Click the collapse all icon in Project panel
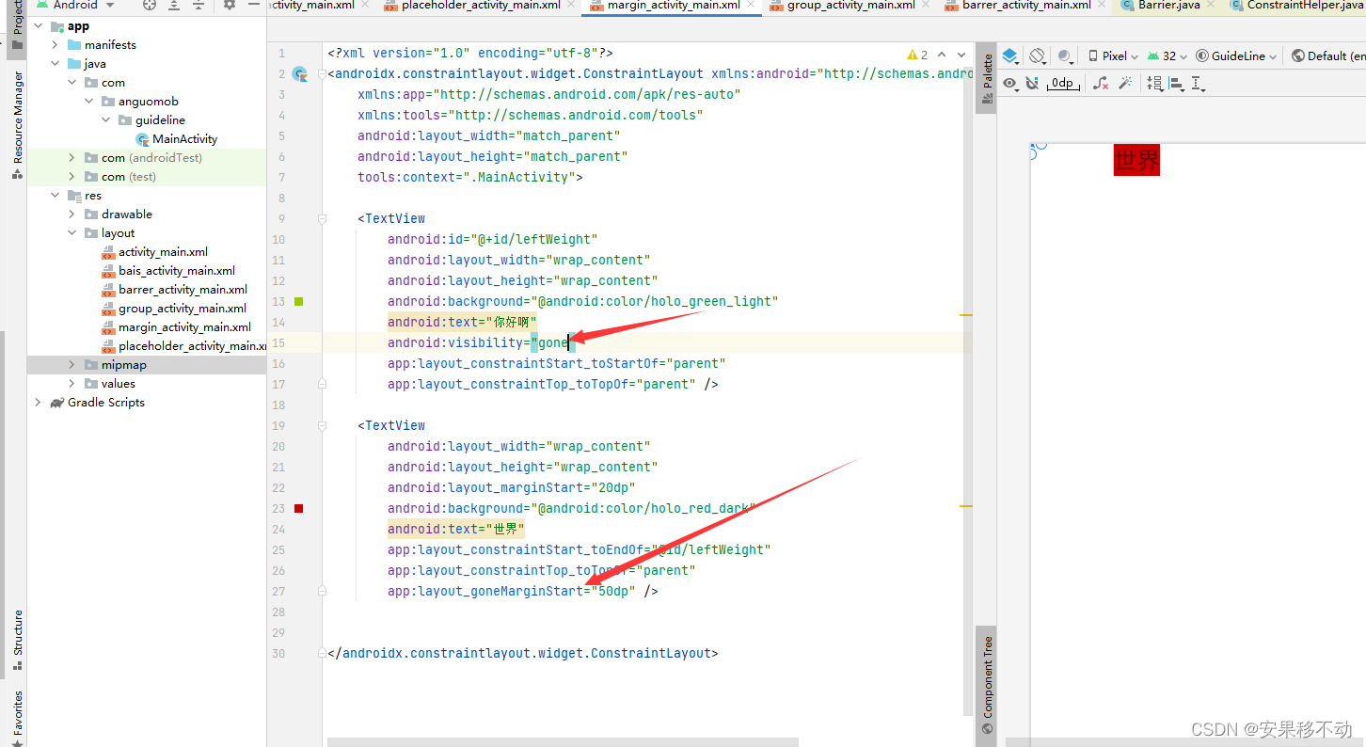Image resolution: width=1366 pixels, height=747 pixels. click(x=199, y=6)
